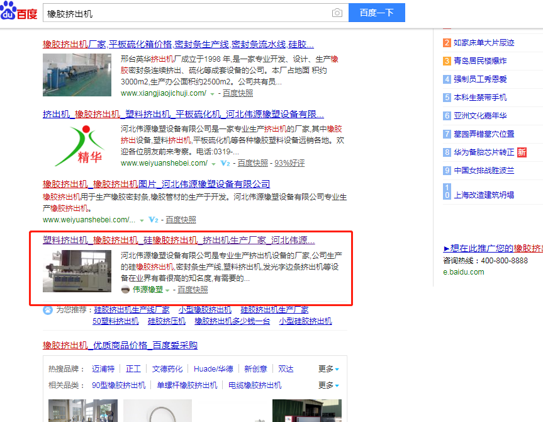Select brand 双达
Image resolution: width=543 pixels, height=422 pixels.
(x=286, y=368)
